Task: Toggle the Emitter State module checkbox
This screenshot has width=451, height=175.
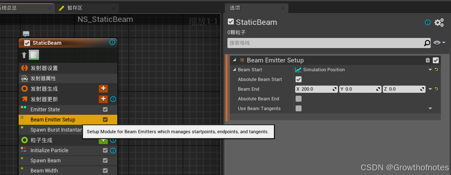Action: 105,109
